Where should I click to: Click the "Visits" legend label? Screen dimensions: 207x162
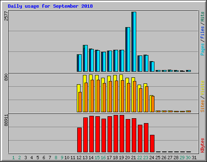pyautogui.click(x=203, y=88)
